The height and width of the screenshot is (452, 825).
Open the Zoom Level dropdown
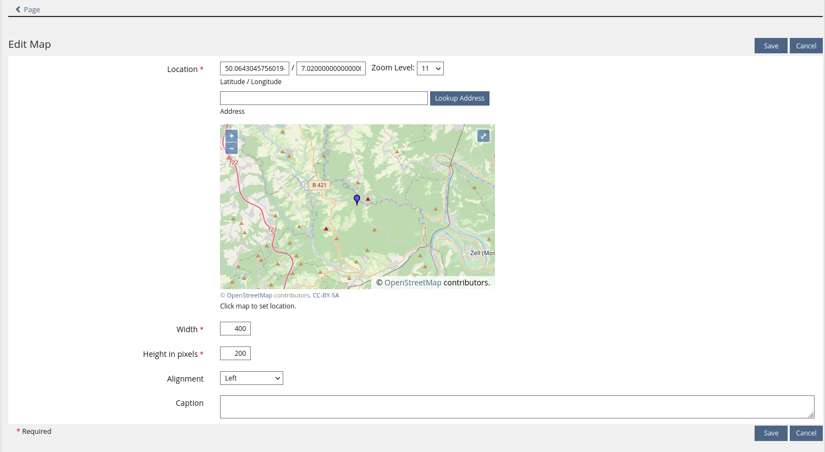pyautogui.click(x=430, y=69)
